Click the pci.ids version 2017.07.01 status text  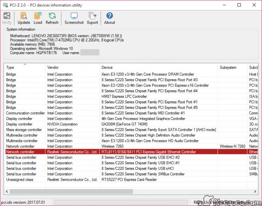[x=23, y=202]
